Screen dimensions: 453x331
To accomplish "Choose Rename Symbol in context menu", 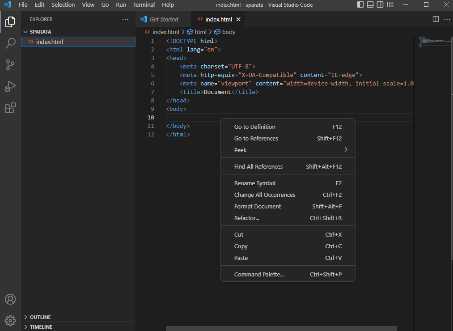I will point(288,183).
